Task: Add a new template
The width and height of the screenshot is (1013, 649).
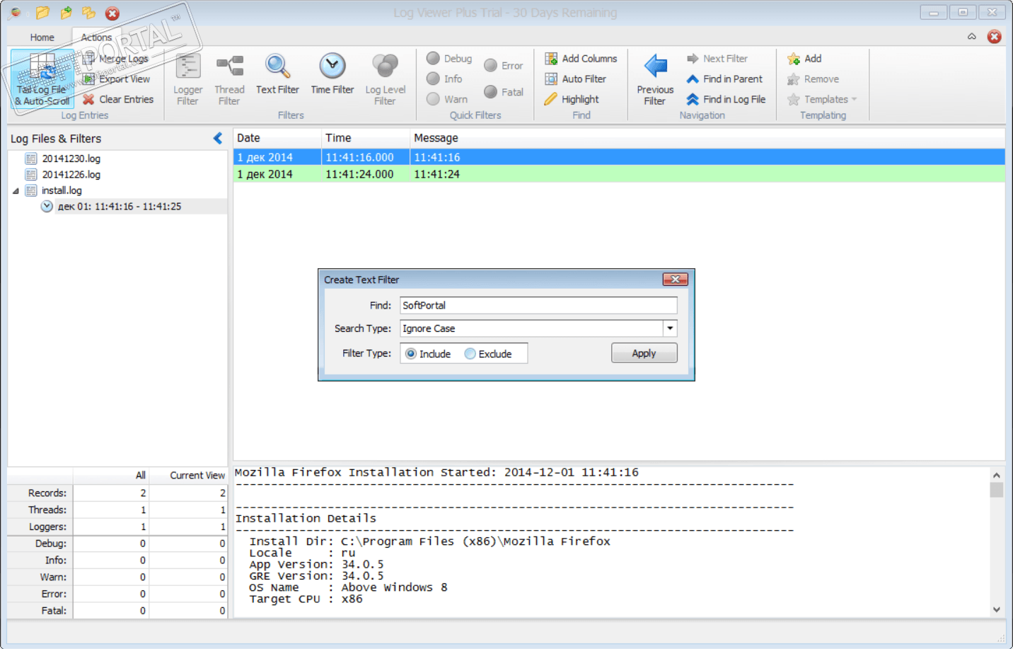Action: [804, 59]
